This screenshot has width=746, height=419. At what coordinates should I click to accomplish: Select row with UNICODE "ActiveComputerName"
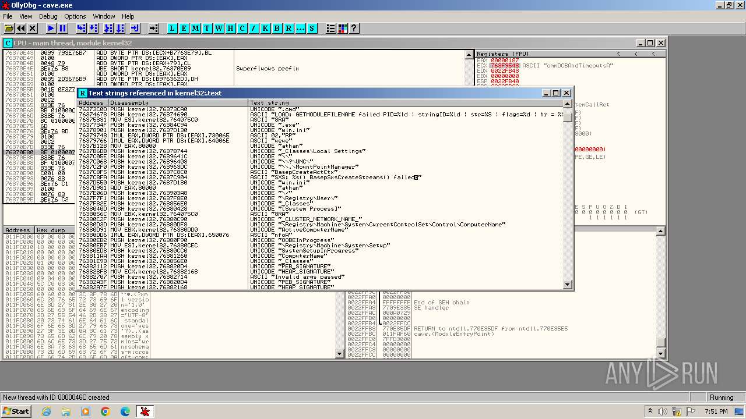pos(321,230)
